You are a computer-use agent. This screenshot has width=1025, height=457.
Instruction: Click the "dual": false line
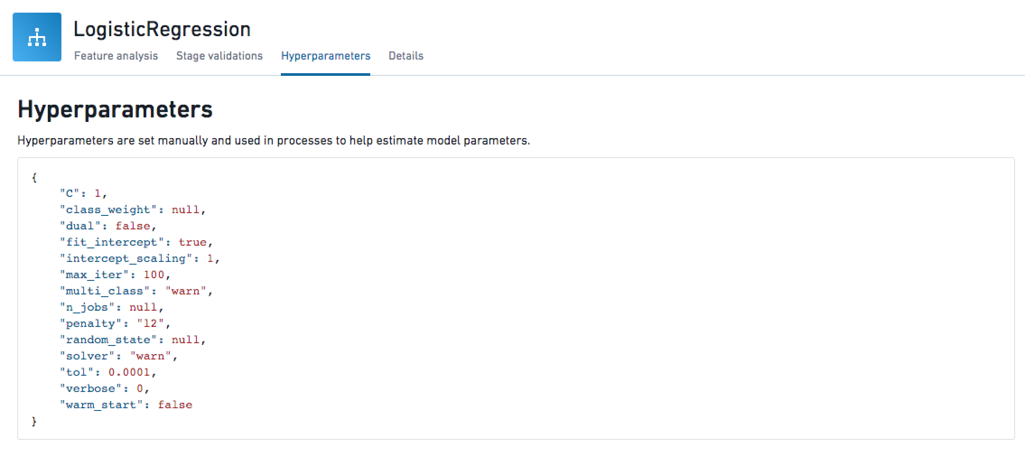[x=108, y=226]
